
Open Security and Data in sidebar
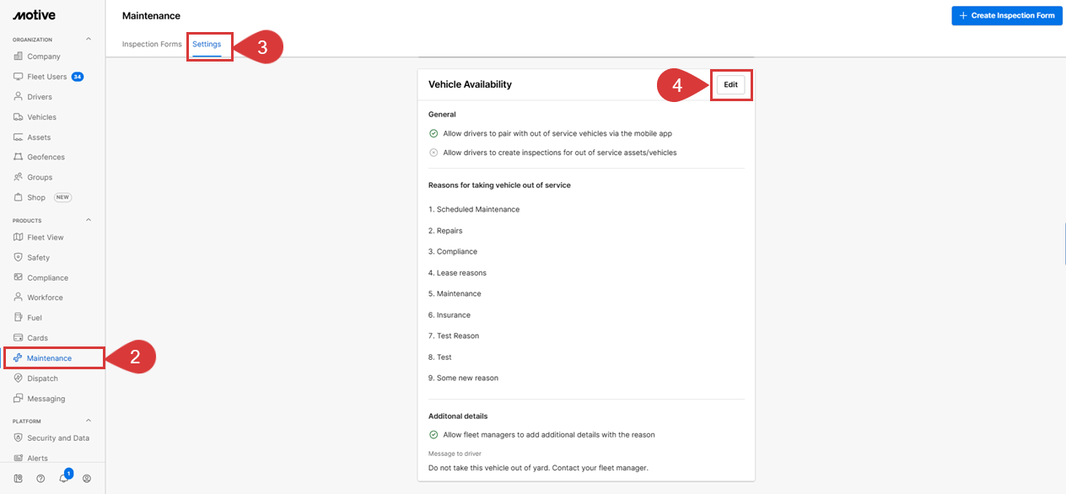coord(57,438)
